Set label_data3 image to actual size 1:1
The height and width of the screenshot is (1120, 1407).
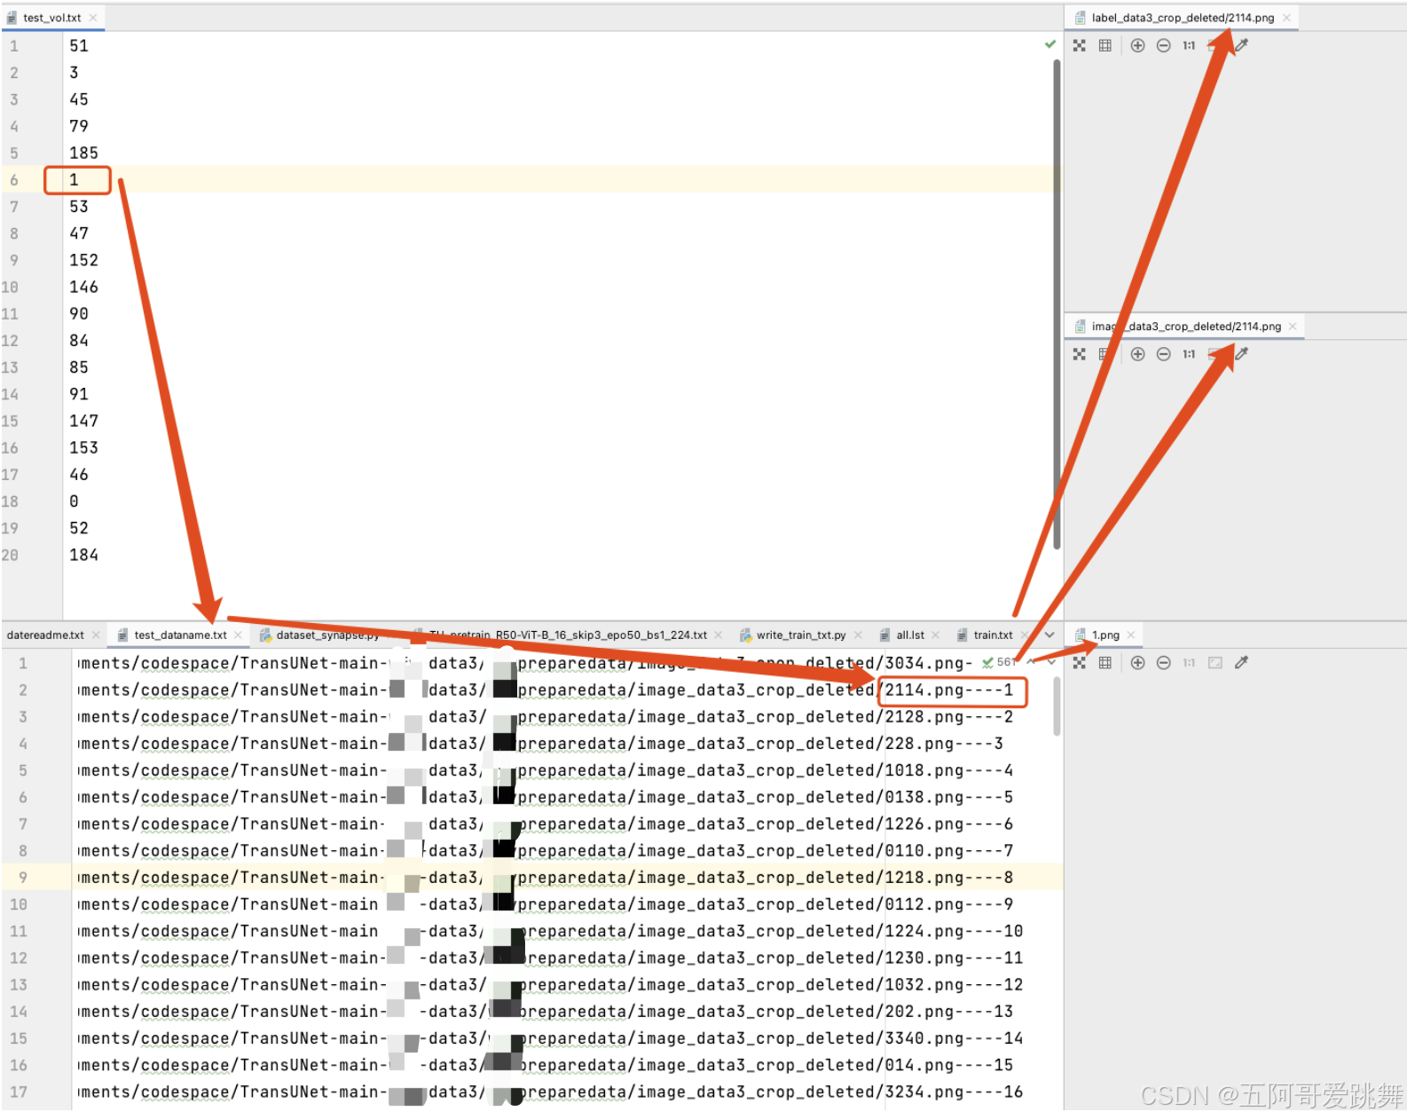coord(1189,45)
